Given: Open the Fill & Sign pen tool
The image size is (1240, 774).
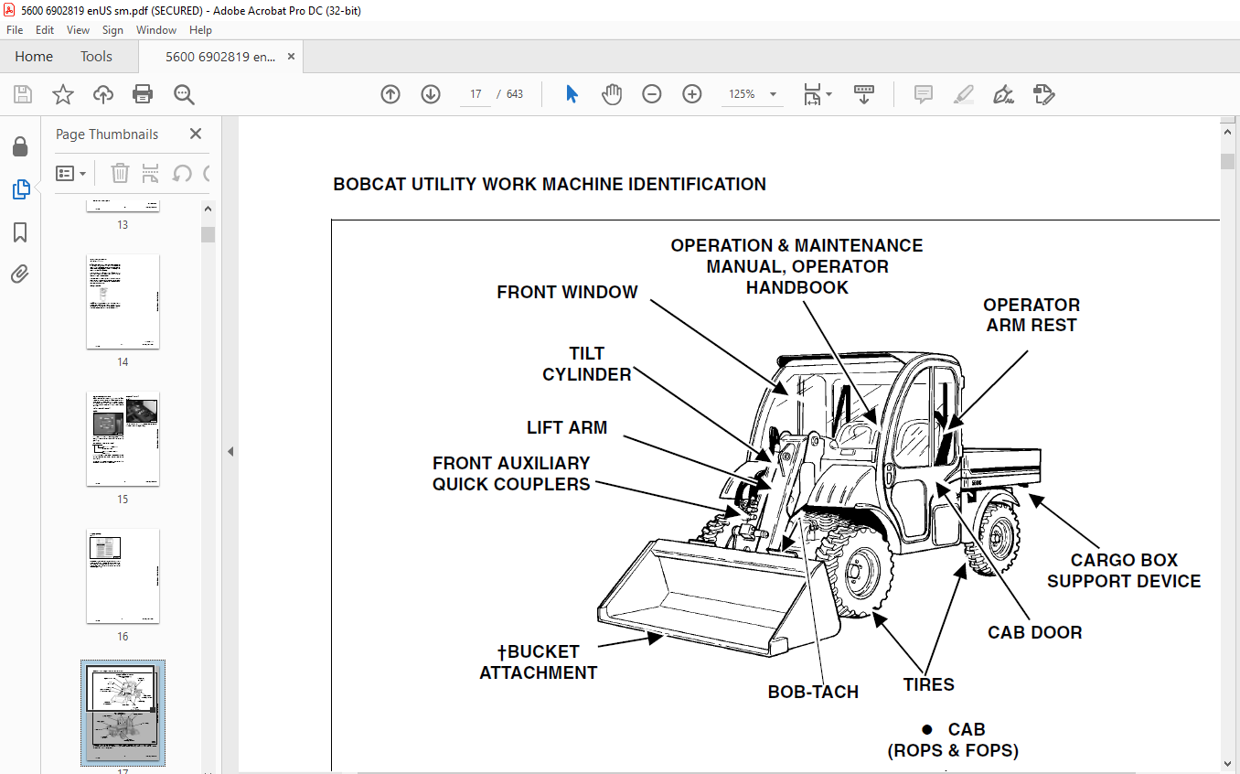Looking at the screenshot, I should point(1004,94).
